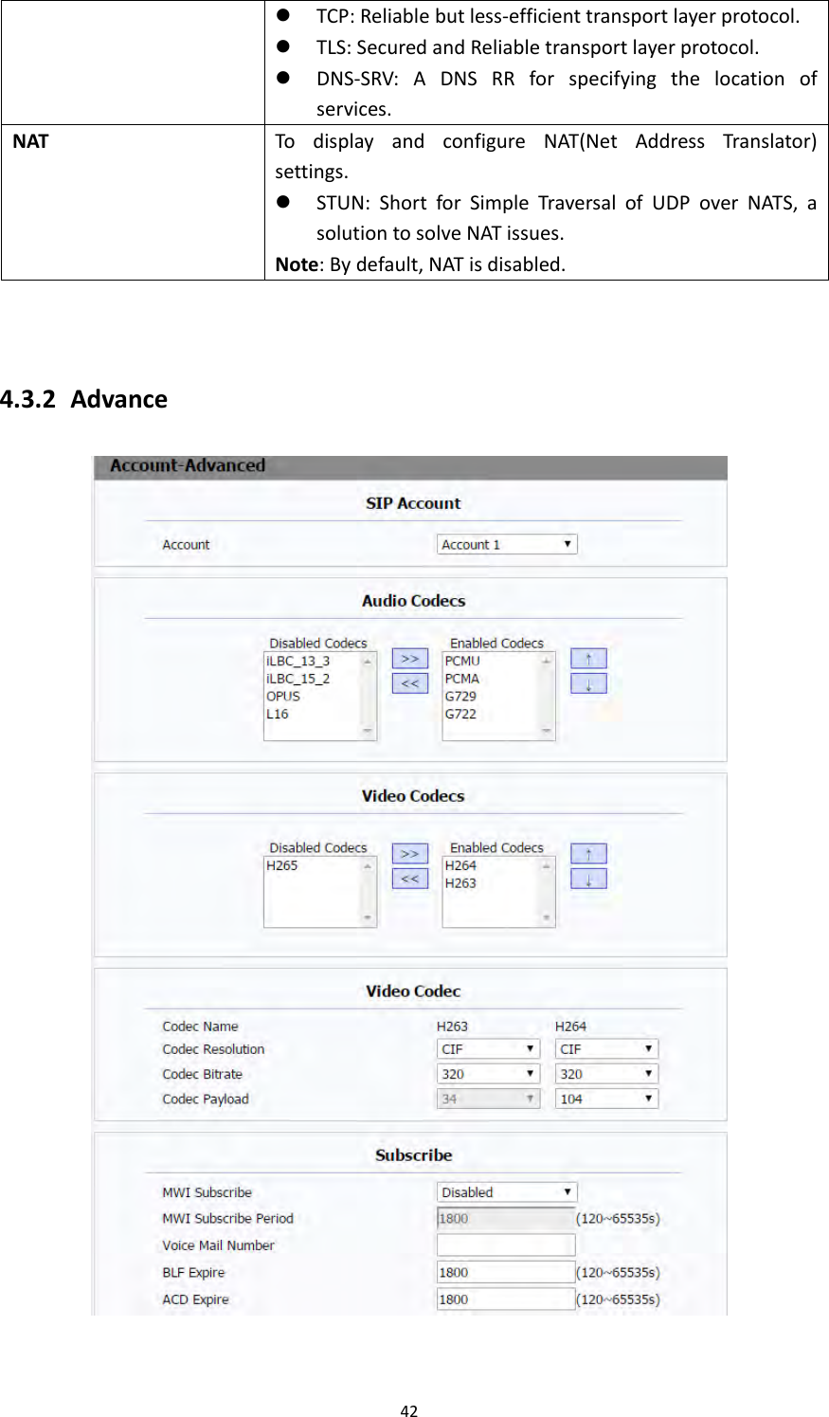Open the H263 Codec Resolution dropdown

coord(487,1048)
